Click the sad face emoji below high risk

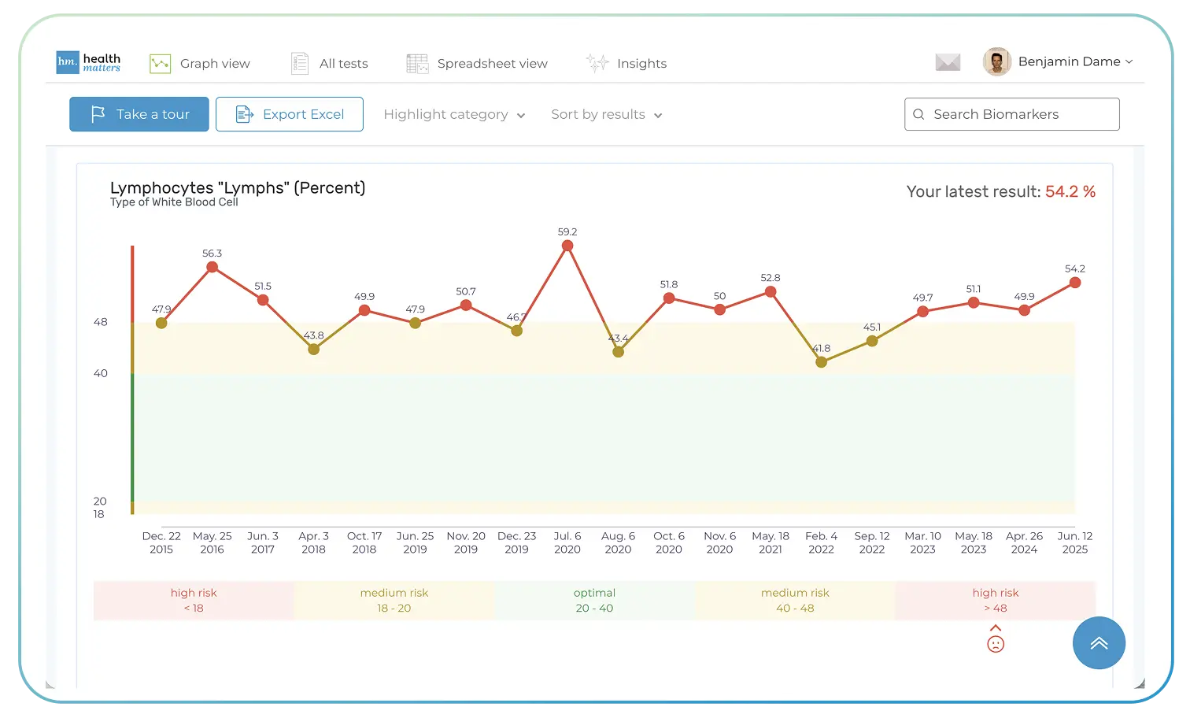pyautogui.click(x=996, y=643)
